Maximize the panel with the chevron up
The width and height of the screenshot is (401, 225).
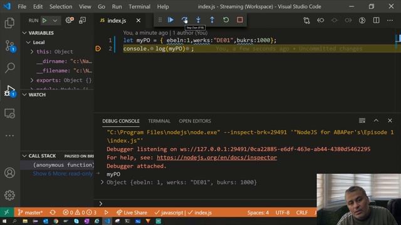pos(376,121)
